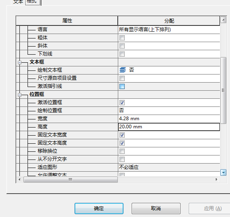Click the blue scroll down arrow button
Screen dimensions: 230x217
click(x=224, y=172)
